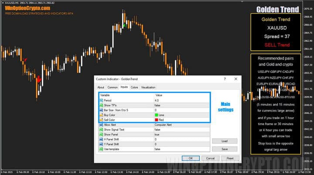
Task: Select the Buy Color label
Action: click(x=109, y=115)
